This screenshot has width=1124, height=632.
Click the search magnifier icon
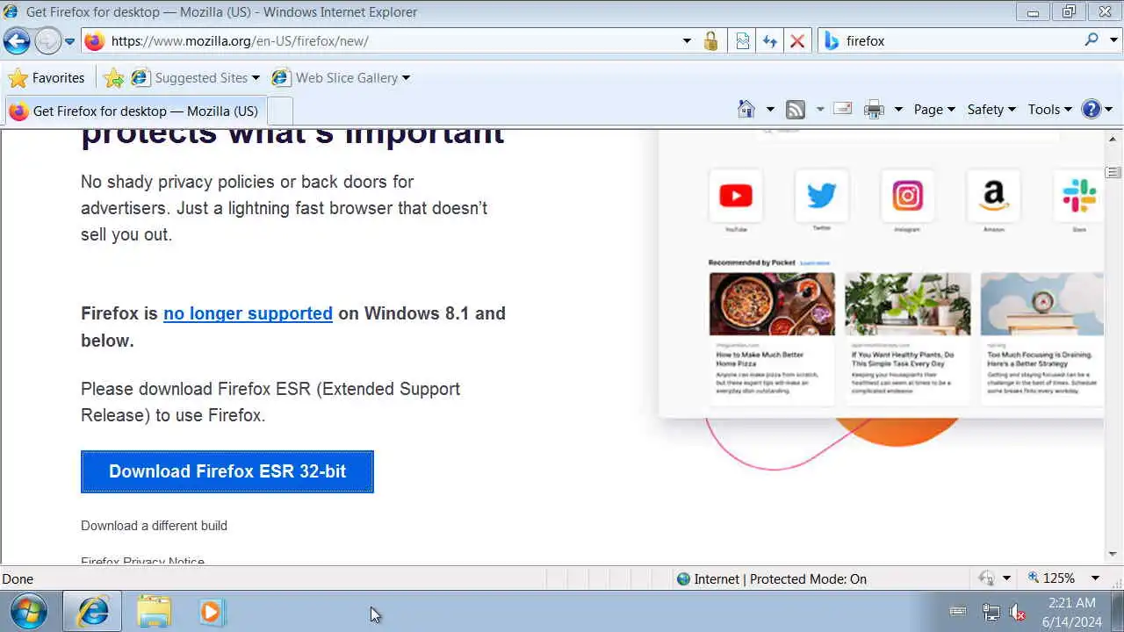click(x=1092, y=39)
